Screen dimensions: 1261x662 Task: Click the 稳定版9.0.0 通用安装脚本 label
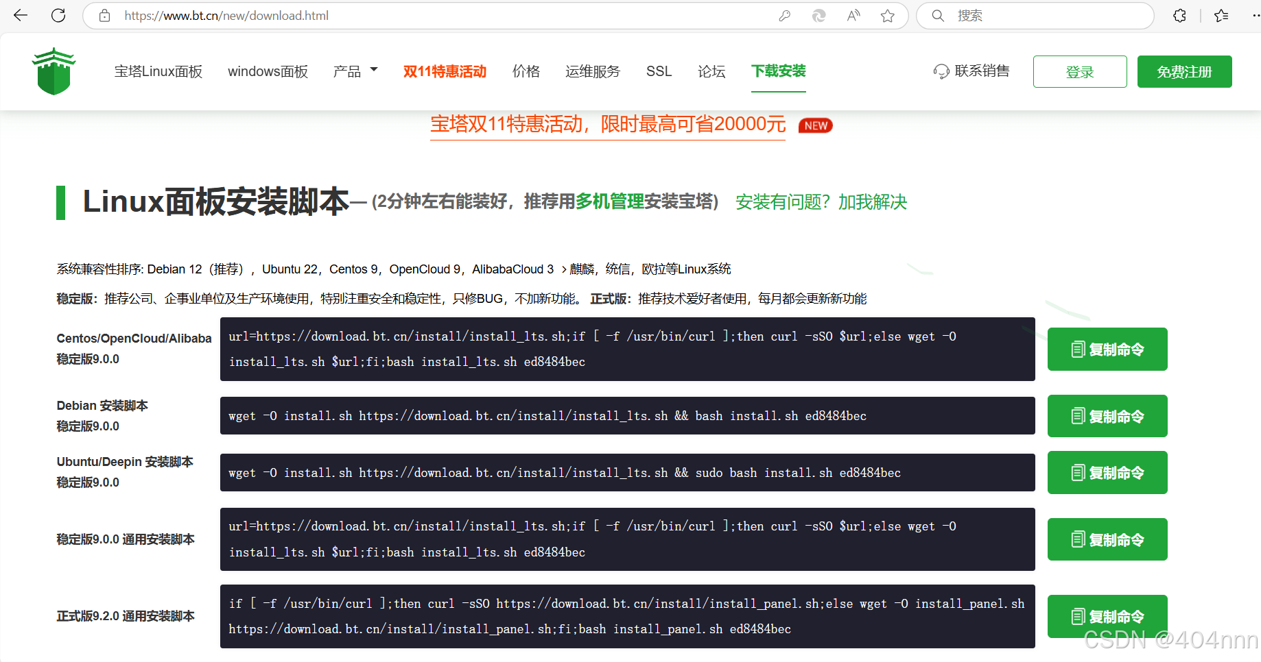point(126,539)
